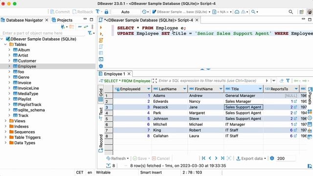This screenshot has height=176, width=313.
Task: Collapse all with the navigator minus icon
Action: tap(80, 27)
